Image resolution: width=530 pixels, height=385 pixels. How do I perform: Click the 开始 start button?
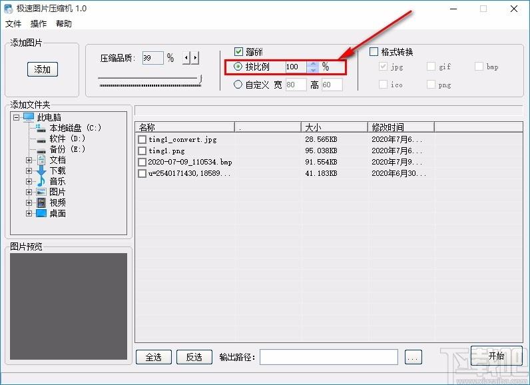(497, 356)
